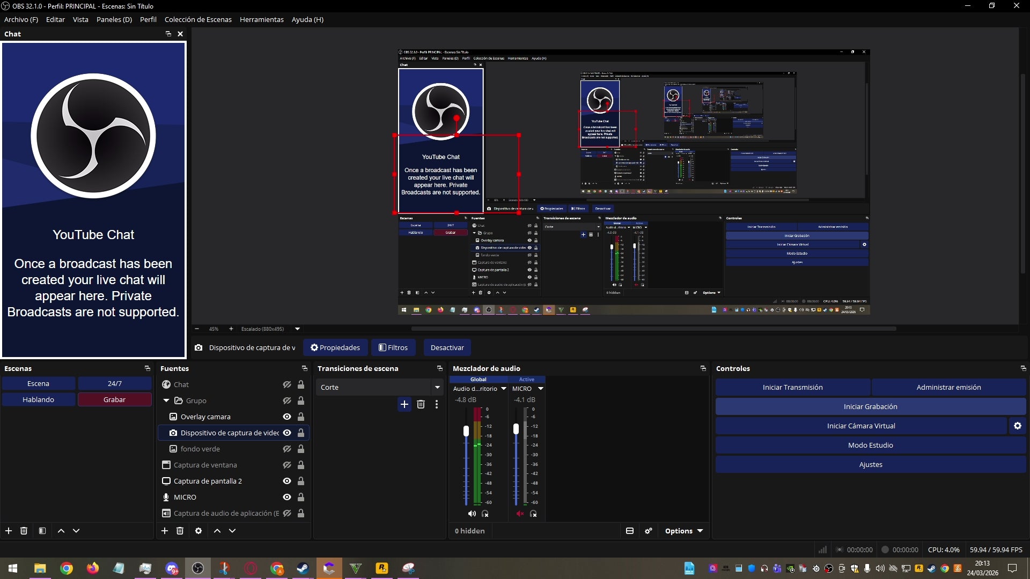Toggle lock on MICRO source
Screen dimensions: 1030x579
(301, 497)
